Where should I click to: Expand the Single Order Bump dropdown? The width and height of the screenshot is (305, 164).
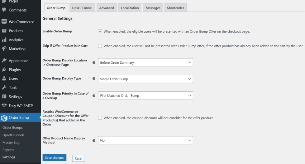point(145,79)
